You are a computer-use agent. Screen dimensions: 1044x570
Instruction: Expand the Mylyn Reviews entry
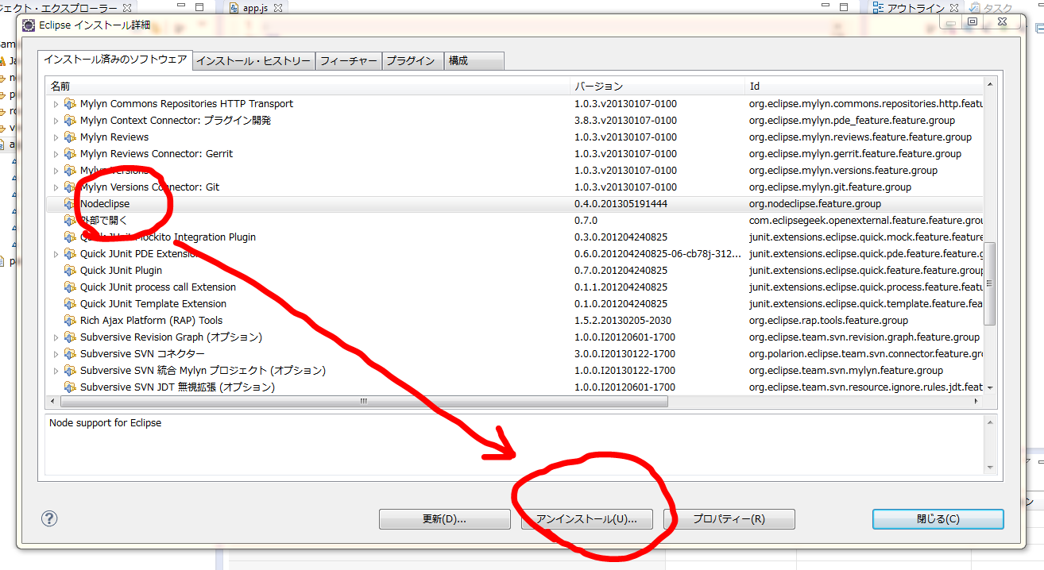[x=56, y=137]
